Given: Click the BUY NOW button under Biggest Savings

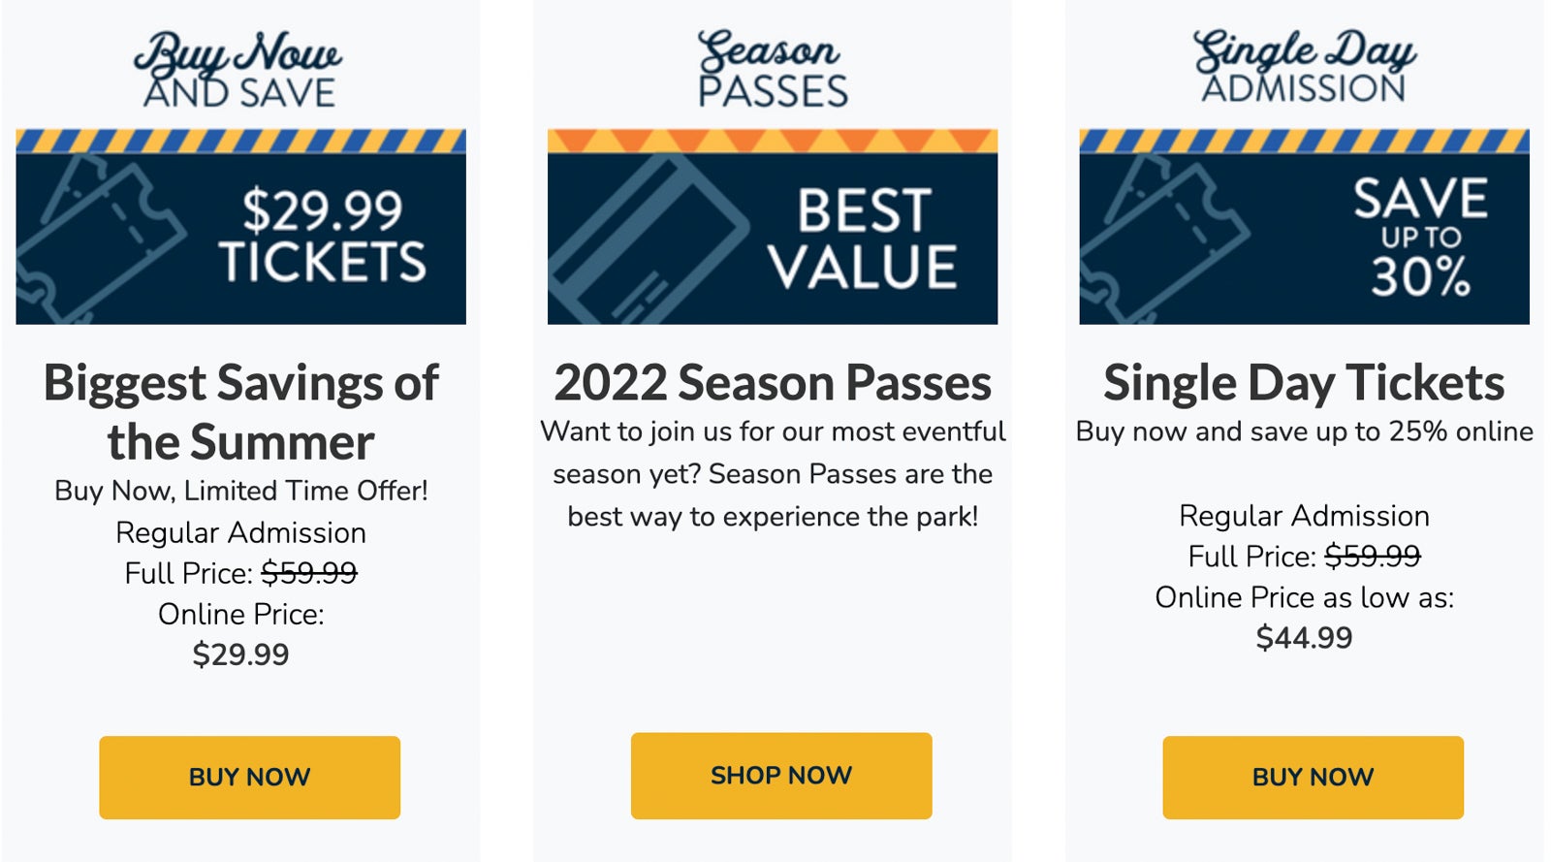Looking at the screenshot, I should click(x=249, y=777).
